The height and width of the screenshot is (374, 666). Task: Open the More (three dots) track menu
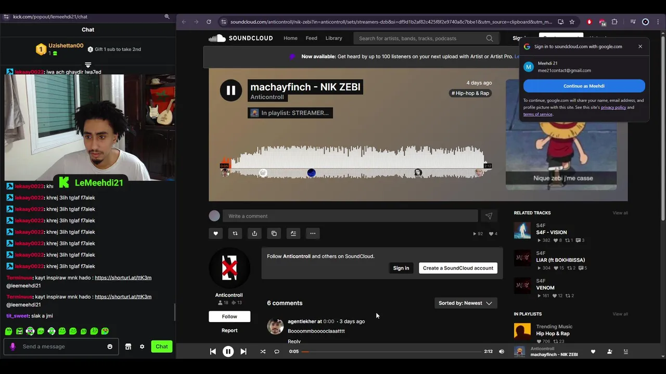[x=313, y=233]
